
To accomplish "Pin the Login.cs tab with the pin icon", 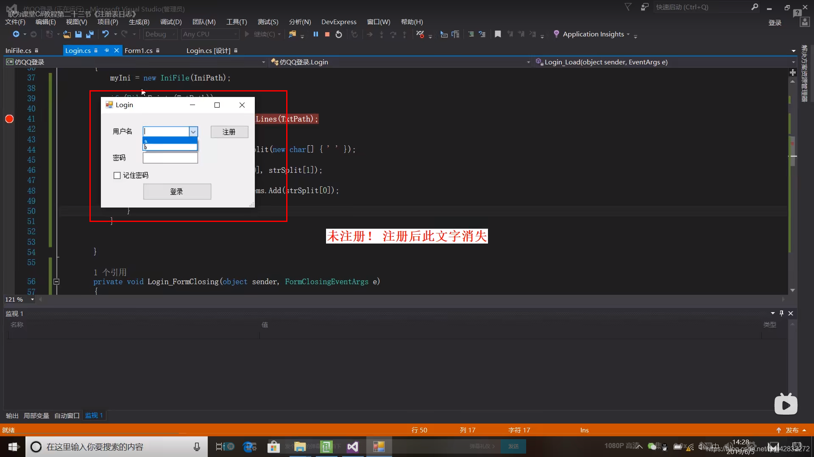I will click(x=106, y=50).
